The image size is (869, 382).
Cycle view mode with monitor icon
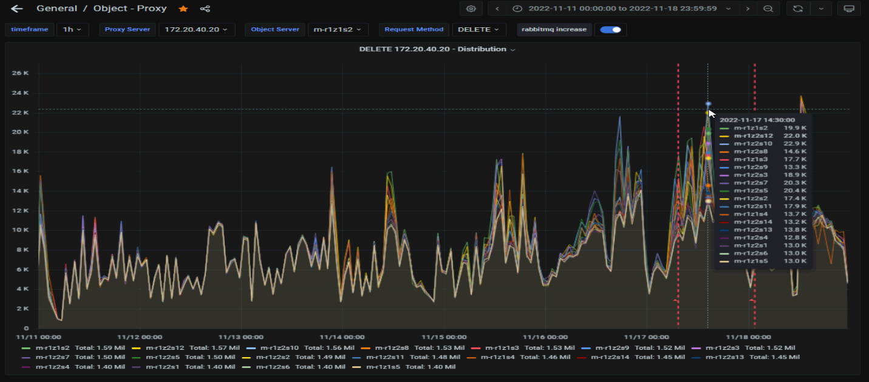(849, 9)
